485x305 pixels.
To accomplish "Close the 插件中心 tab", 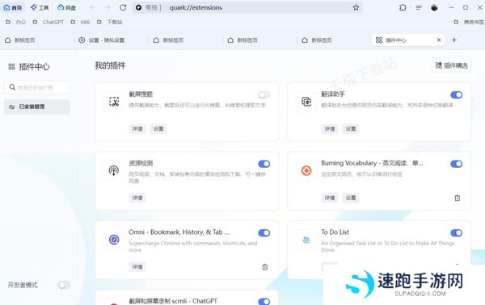I will click(439, 40).
